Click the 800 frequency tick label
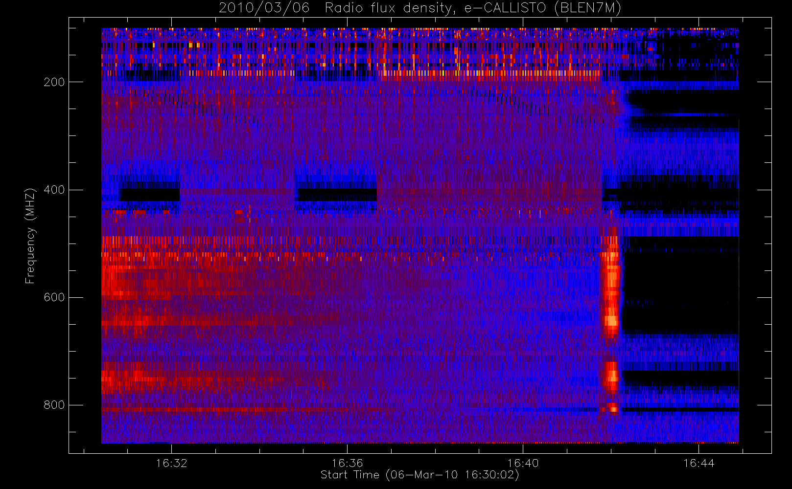Viewport: 792px width, 489px height. 54,405
